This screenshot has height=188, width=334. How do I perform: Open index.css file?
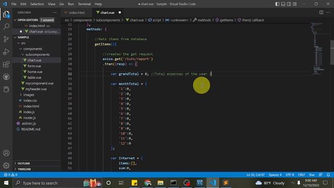37,100
